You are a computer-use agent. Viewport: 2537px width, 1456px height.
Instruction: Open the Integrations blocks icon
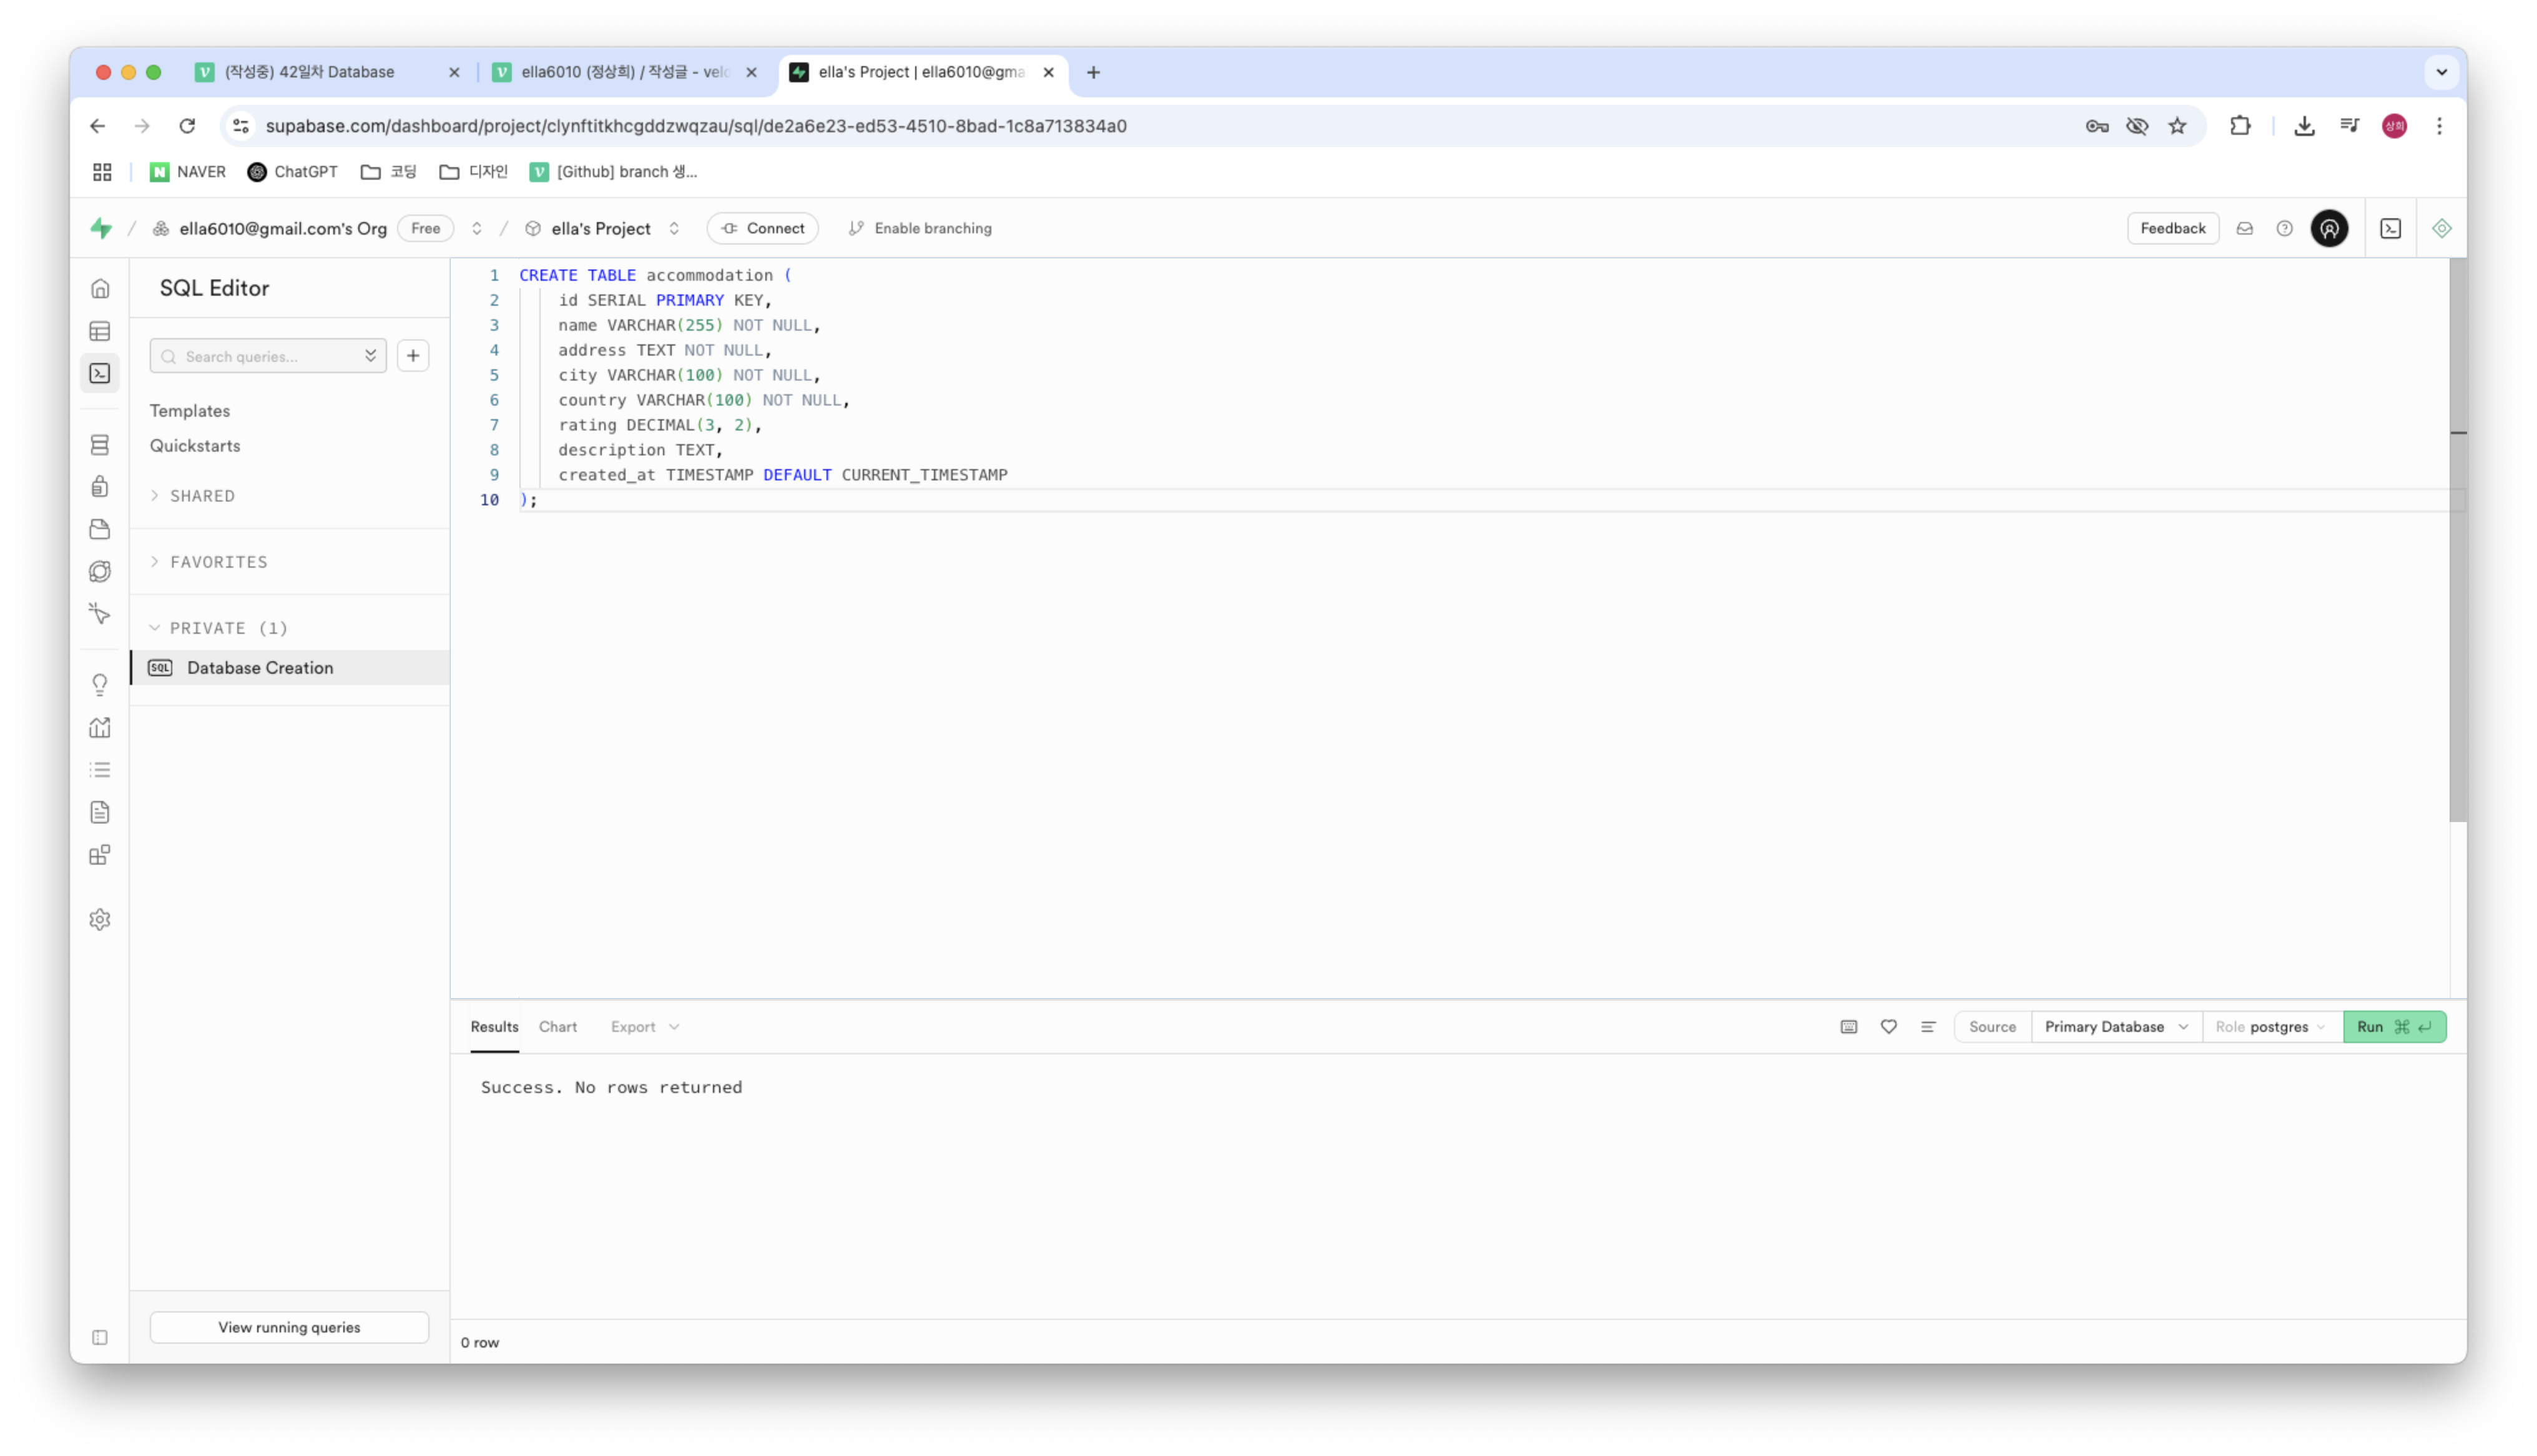(x=100, y=855)
